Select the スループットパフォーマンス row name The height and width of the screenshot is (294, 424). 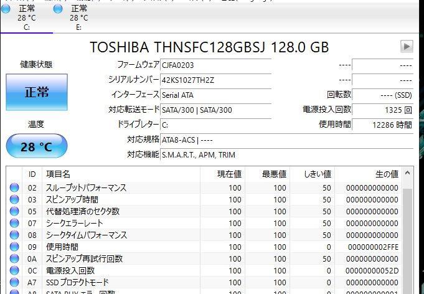86,187
